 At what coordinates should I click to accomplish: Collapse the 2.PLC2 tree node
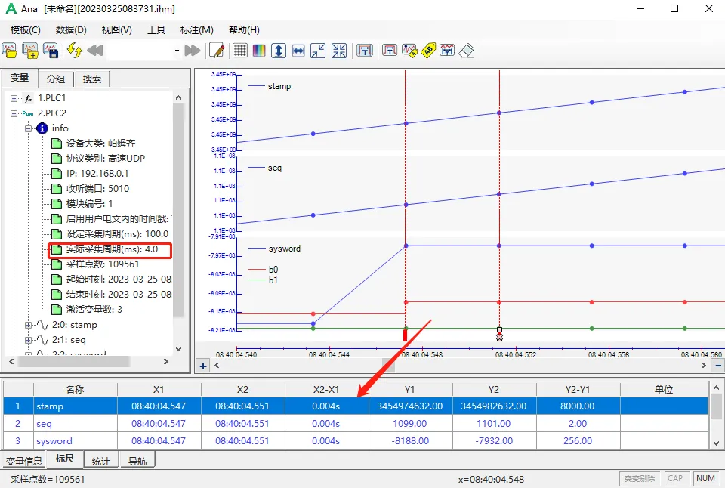click(x=14, y=113)
